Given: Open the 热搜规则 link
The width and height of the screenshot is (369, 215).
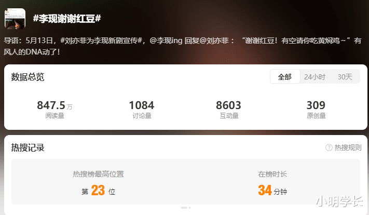Looking at the screenshot, I should tap(348, 147).
